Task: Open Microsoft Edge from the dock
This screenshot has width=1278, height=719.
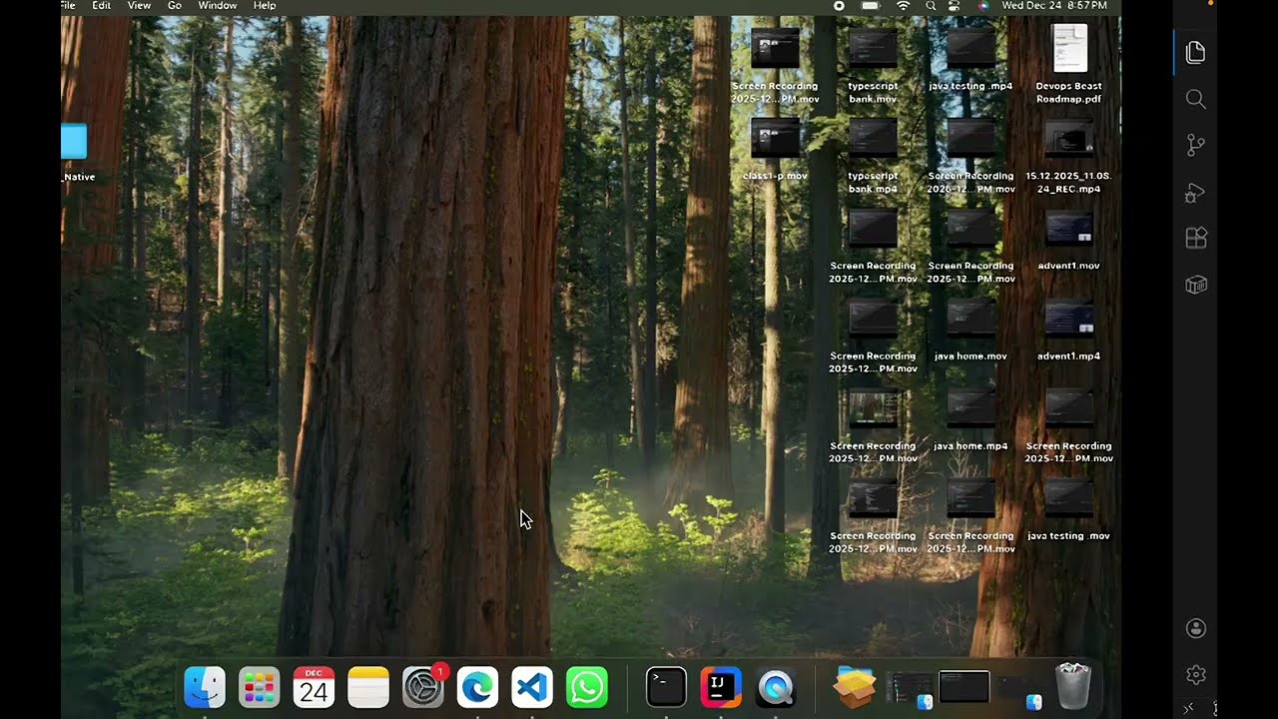Action: pos(477,687)
